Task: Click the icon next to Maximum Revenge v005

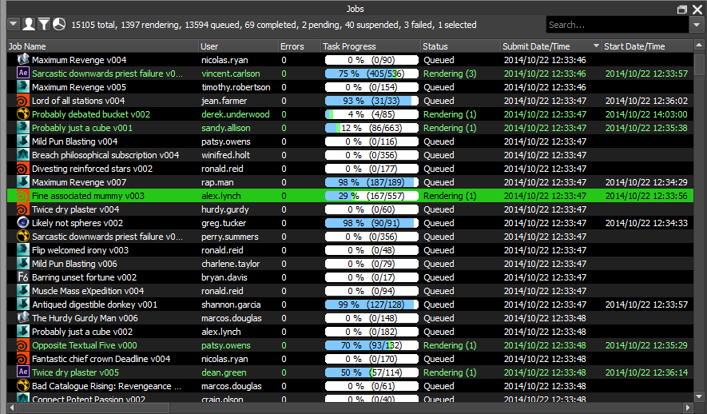Action: tap(22, 87)
